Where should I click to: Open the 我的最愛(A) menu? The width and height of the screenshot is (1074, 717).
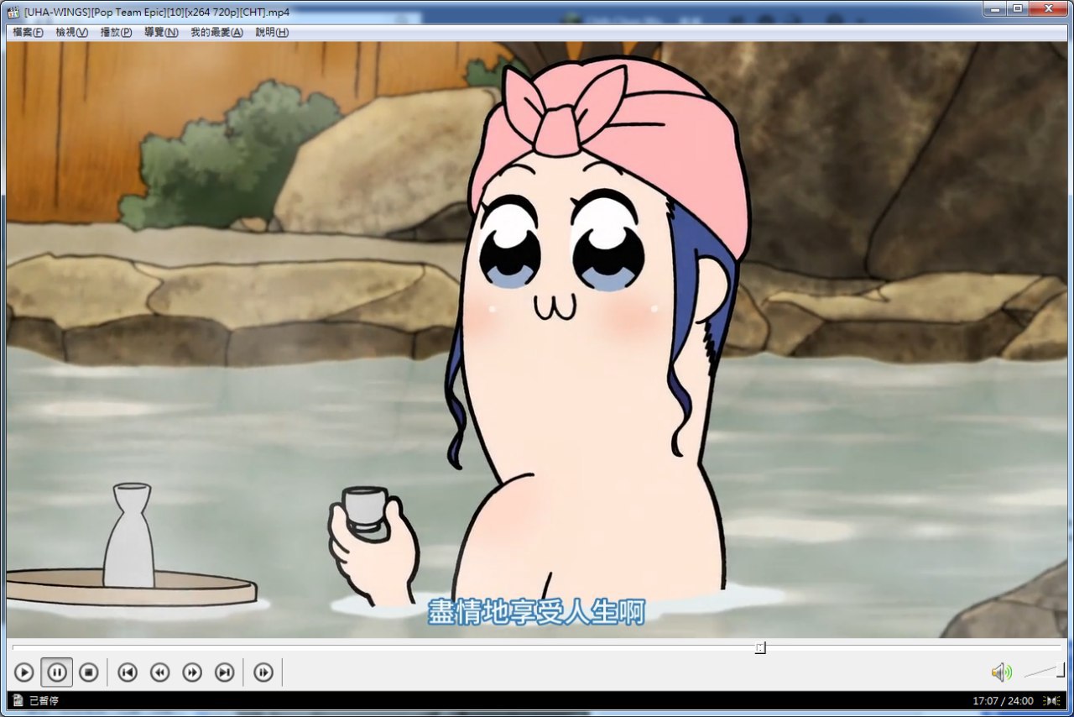[216, 32]
